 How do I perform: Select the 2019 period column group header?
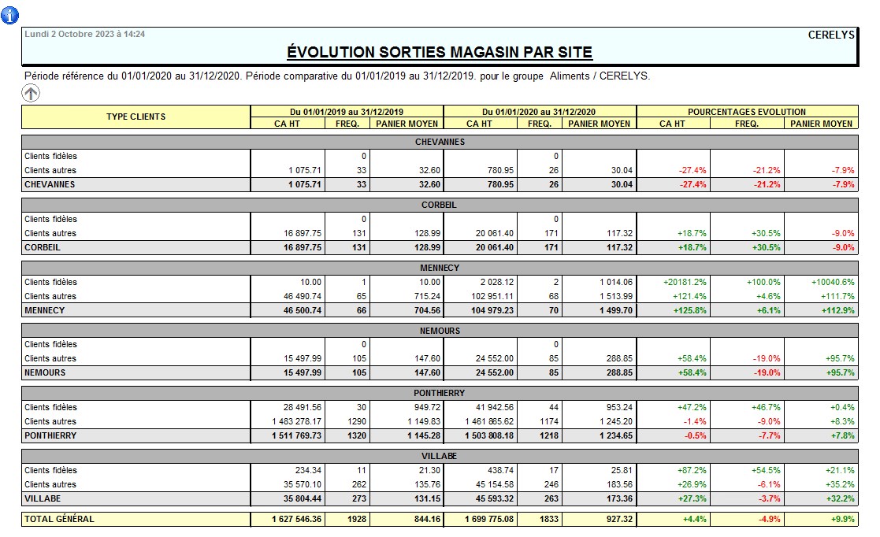tap(347, 112)
